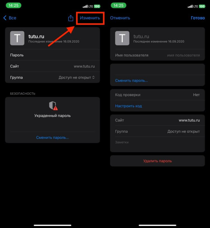Tap the home indicator bar on left screen

[53, 225]
